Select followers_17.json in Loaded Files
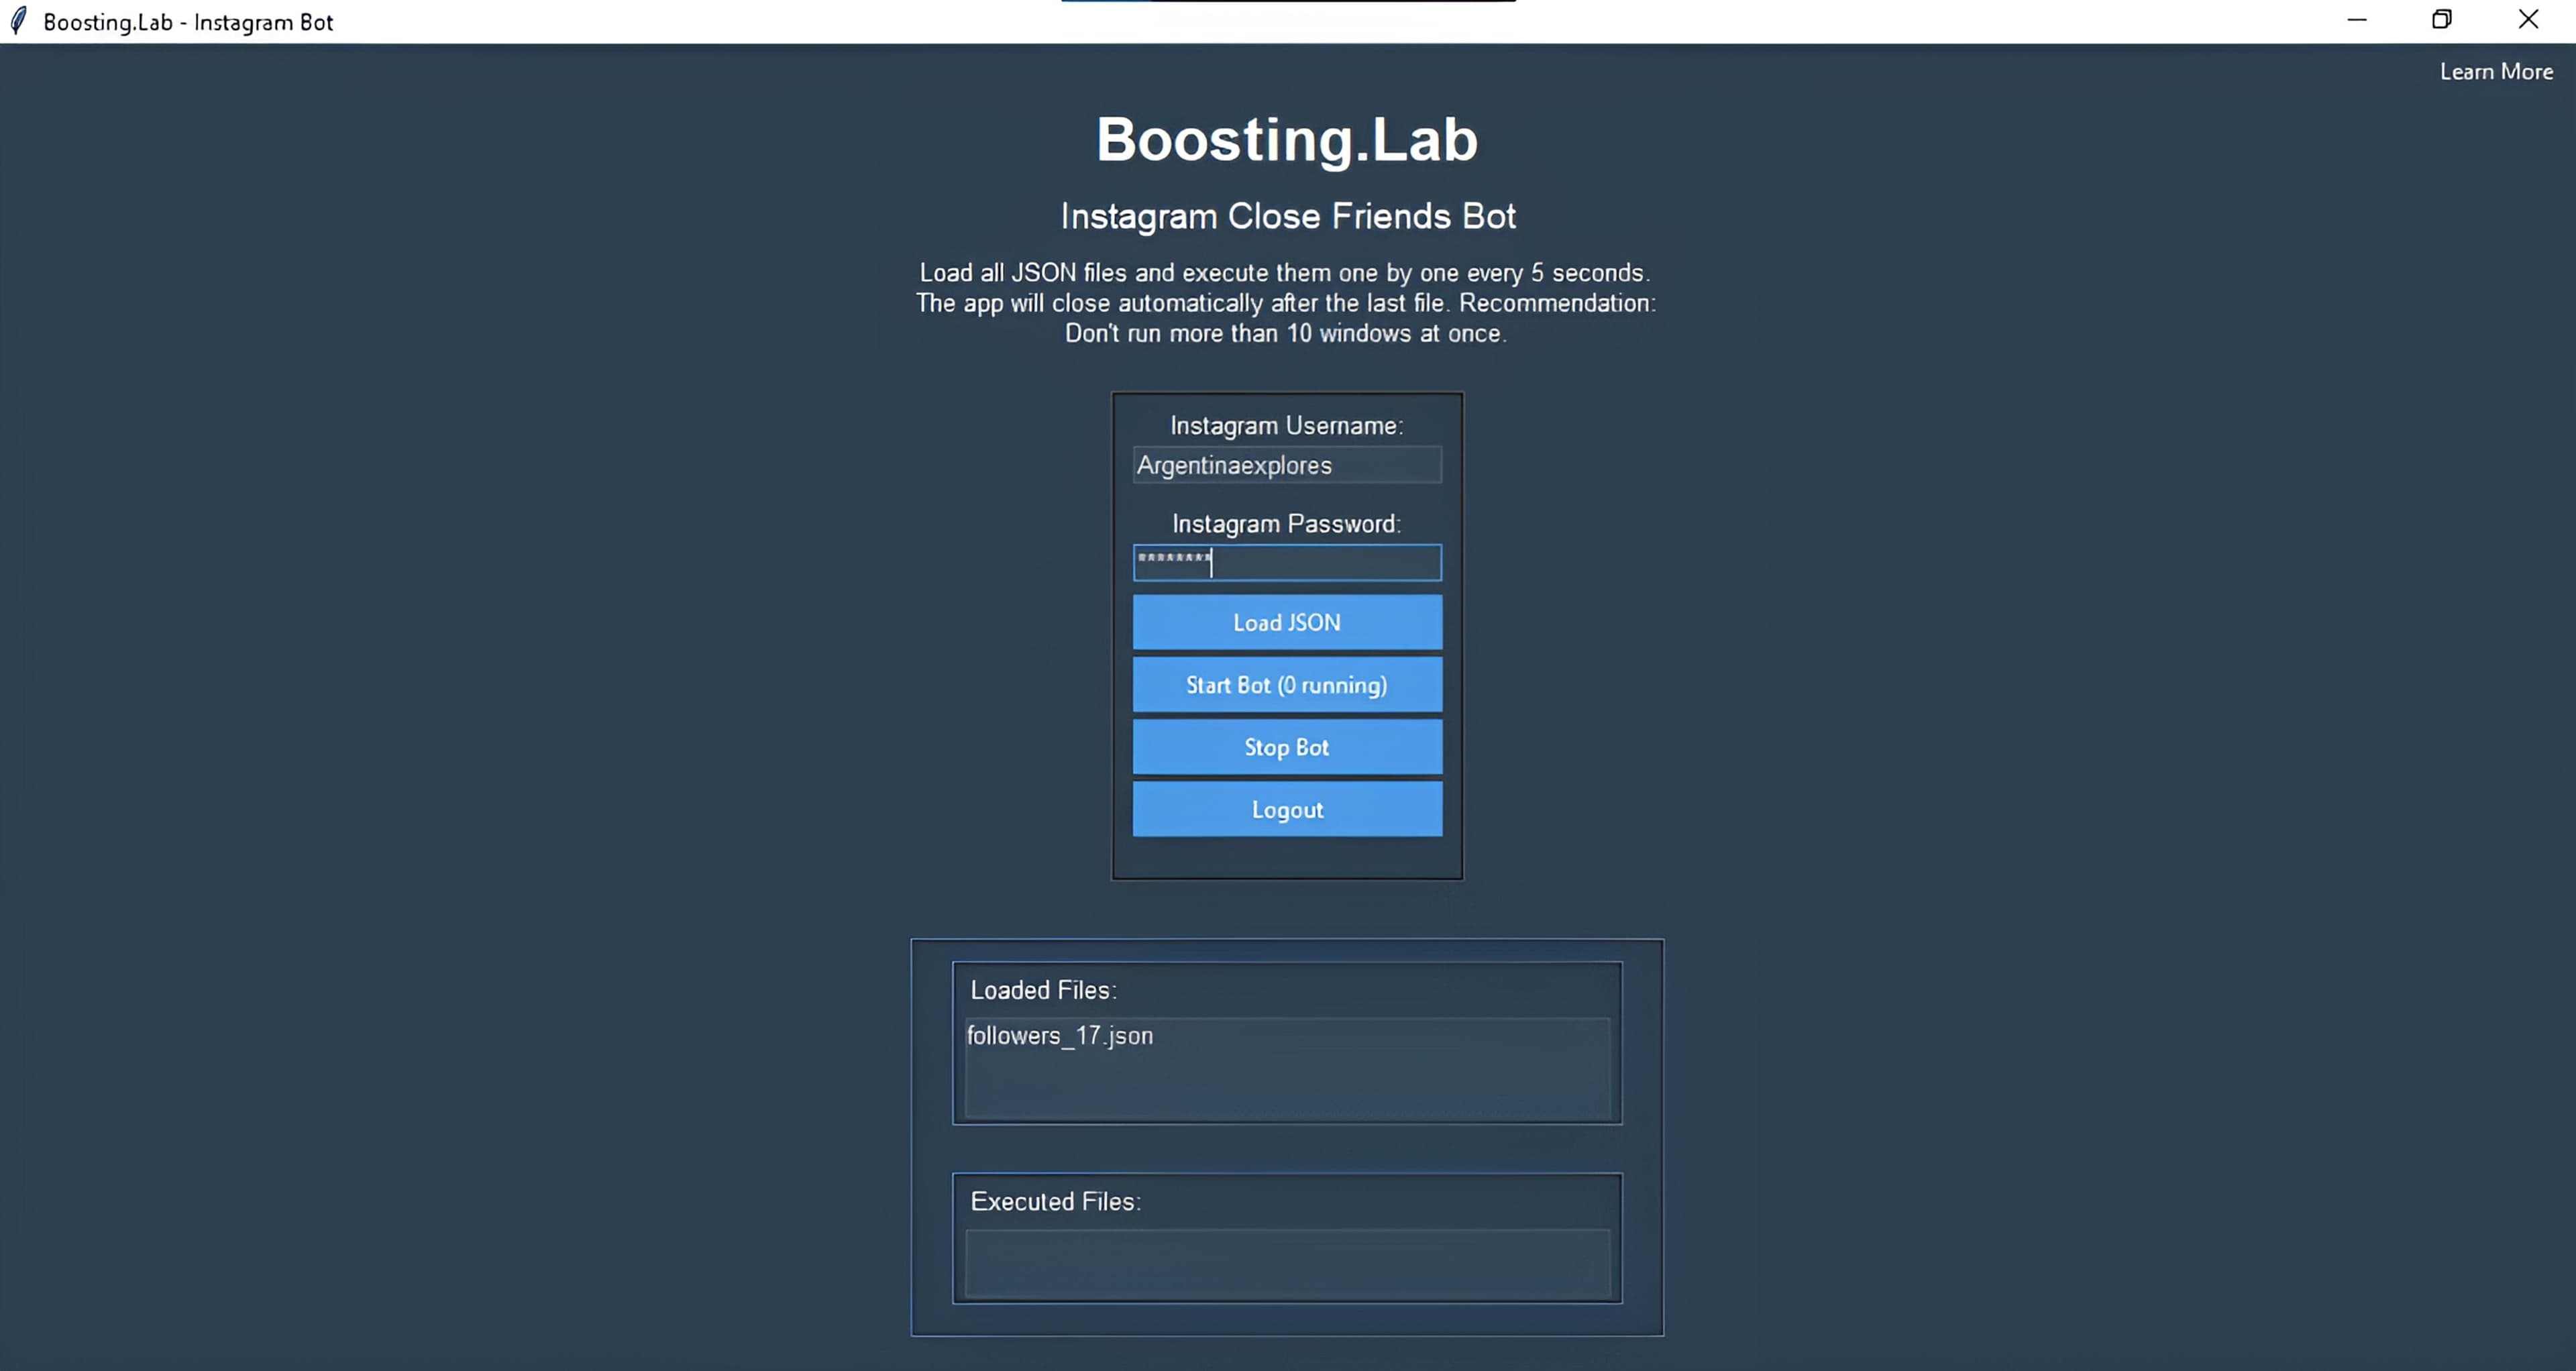The height and width of the screenshot is (1371, 2576). pos(1060,1036)
